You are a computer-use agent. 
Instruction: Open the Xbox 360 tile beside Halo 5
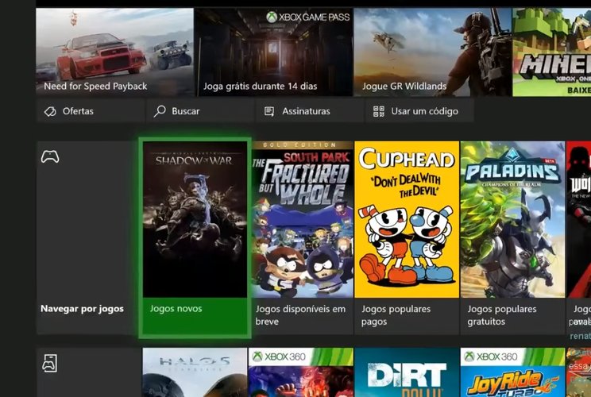[x=301, y=372]
